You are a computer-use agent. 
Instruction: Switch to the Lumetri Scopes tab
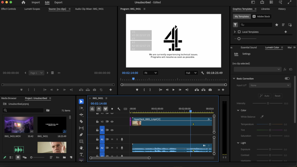[32, 9]
